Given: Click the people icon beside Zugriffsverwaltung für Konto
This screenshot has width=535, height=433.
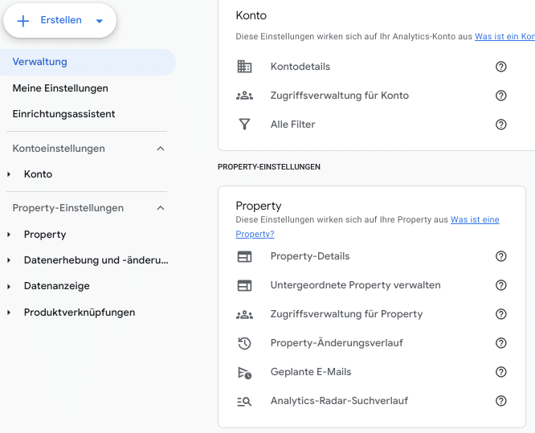Looking at the screenshot, I should point(244,96).
